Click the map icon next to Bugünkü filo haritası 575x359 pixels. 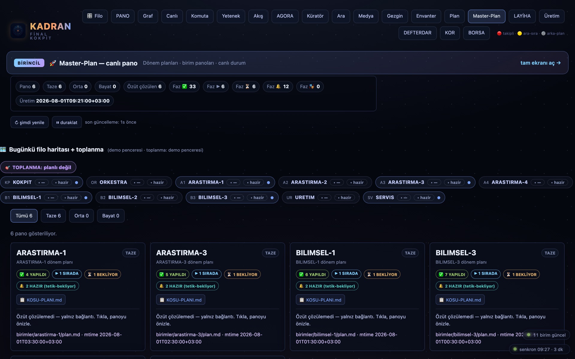point(3,149)
